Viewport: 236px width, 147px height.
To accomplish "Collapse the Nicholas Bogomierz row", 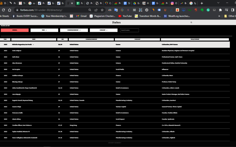I will point(33,44).
